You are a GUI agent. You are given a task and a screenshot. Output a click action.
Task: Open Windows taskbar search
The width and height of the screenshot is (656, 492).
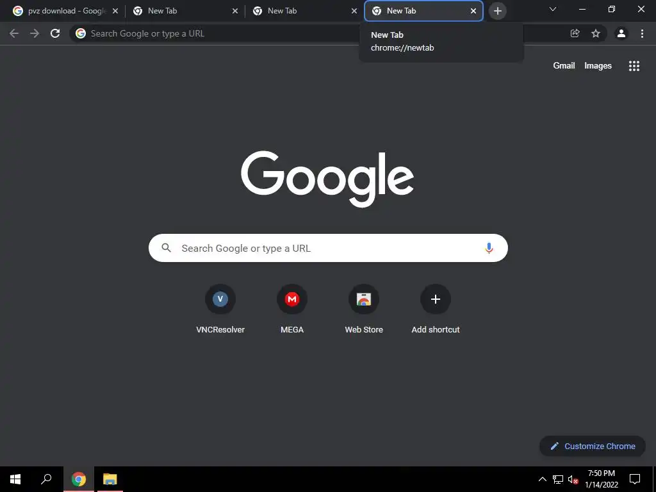(x=46, y=479)
